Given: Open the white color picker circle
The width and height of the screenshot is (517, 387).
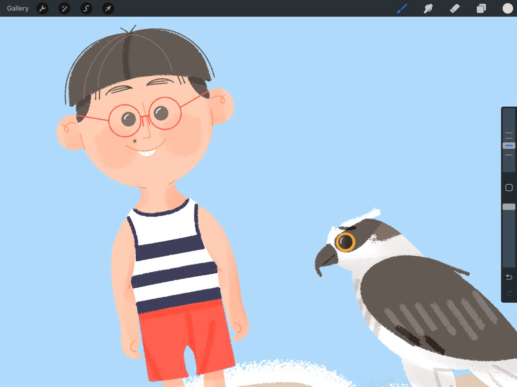Looking at the screenshot, I should click(508, 8).
